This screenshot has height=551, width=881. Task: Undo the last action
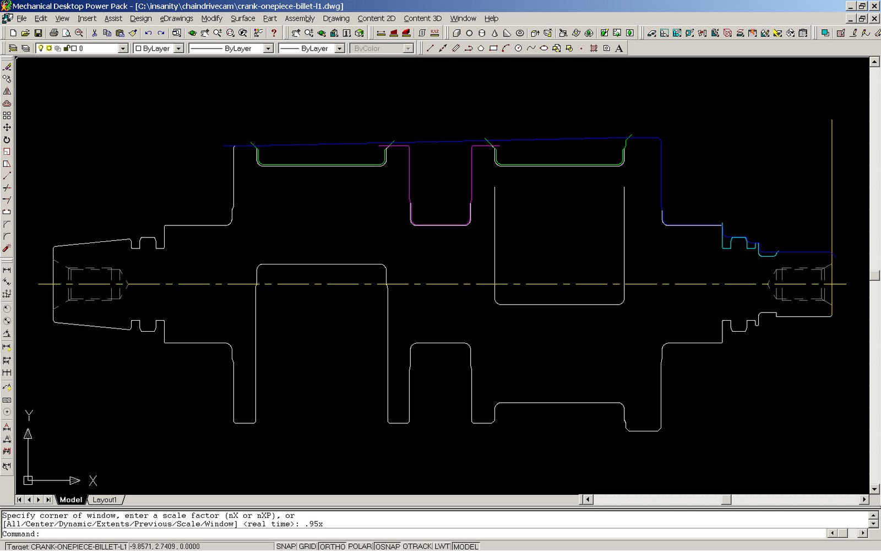click(x=148, y=33)
